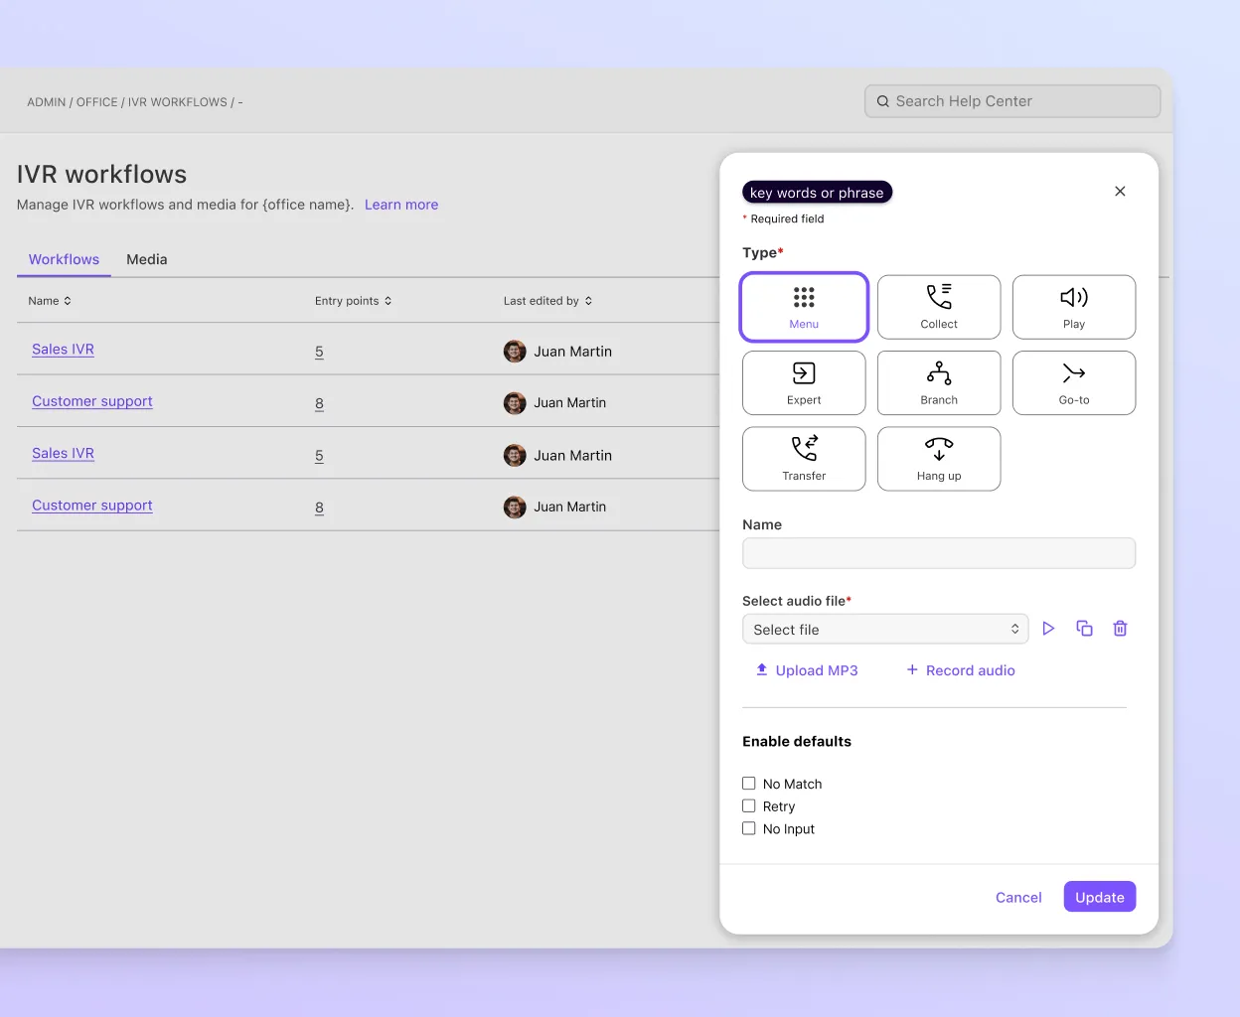Enable the No Match default
The width and height of the screenshot is (1240, 1017).
749,784
